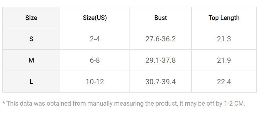Click the 21.9 top length value
The height and width of the screenshot is (114, 261).
(224, 60)
